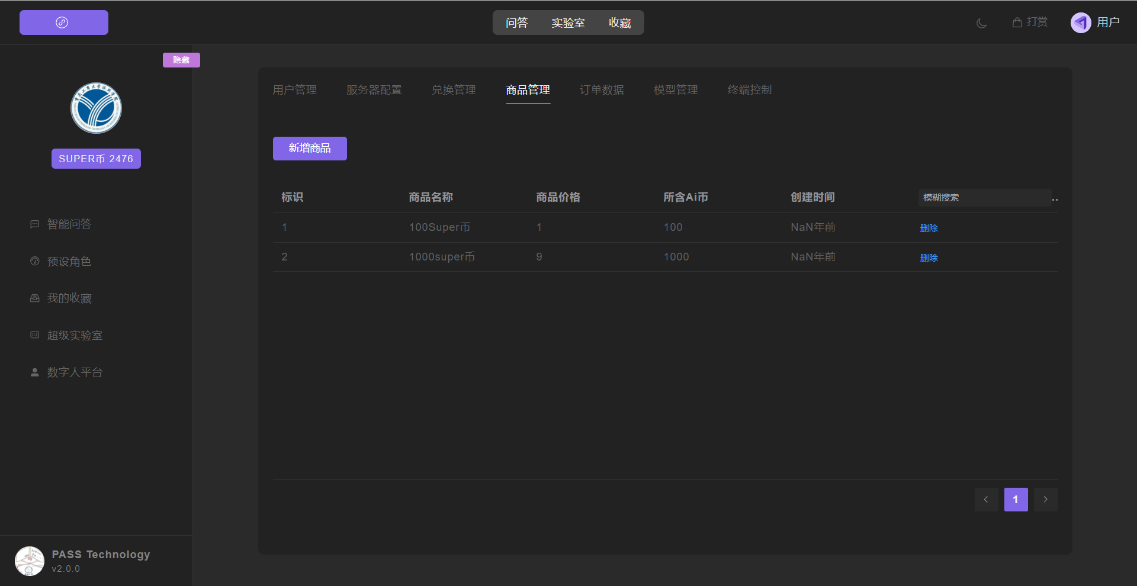This screenshot has width=1137, height=586.
Task: Click the 打赏 bag icon
Action: click(x=1017, y=22)
